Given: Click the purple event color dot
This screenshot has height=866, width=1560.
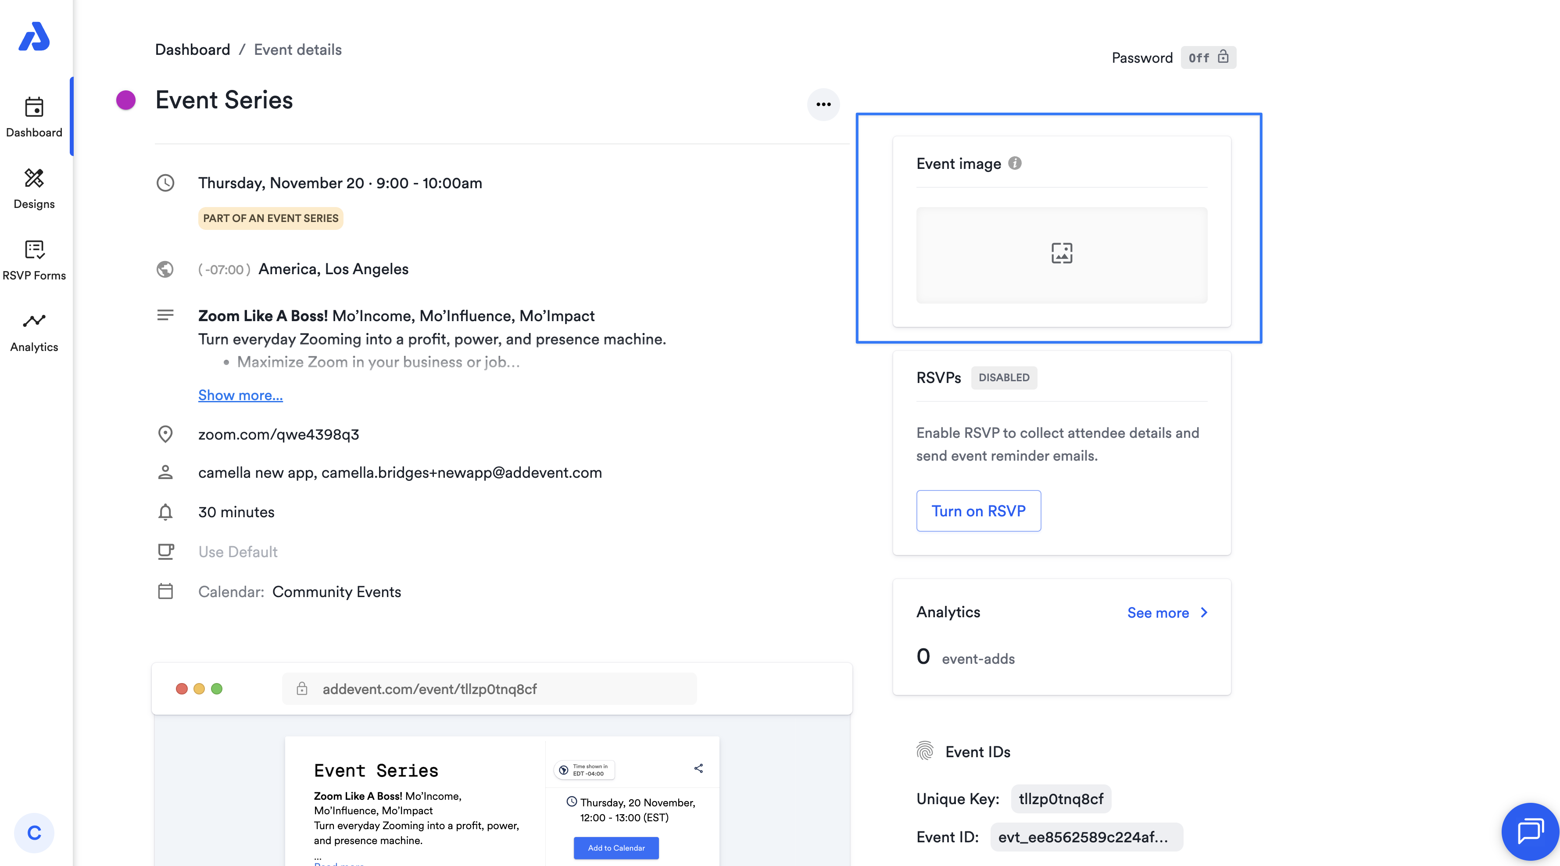Looking at the screenshot, I should click(126, 100).
